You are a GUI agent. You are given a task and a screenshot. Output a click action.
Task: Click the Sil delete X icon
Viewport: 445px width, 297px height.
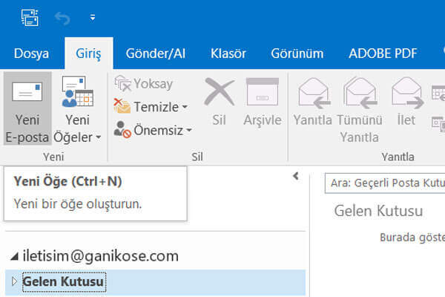[219, 92]
